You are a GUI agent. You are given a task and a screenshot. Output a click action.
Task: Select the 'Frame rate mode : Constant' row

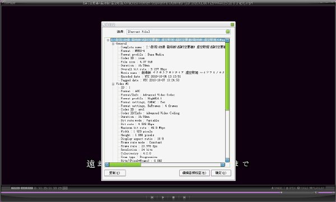point(142,142)
